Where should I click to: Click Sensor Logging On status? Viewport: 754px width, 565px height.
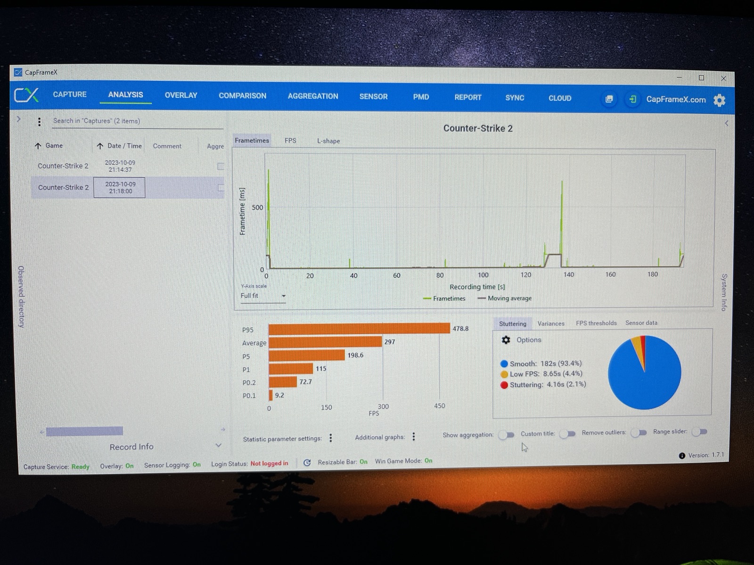click(172, 465)
